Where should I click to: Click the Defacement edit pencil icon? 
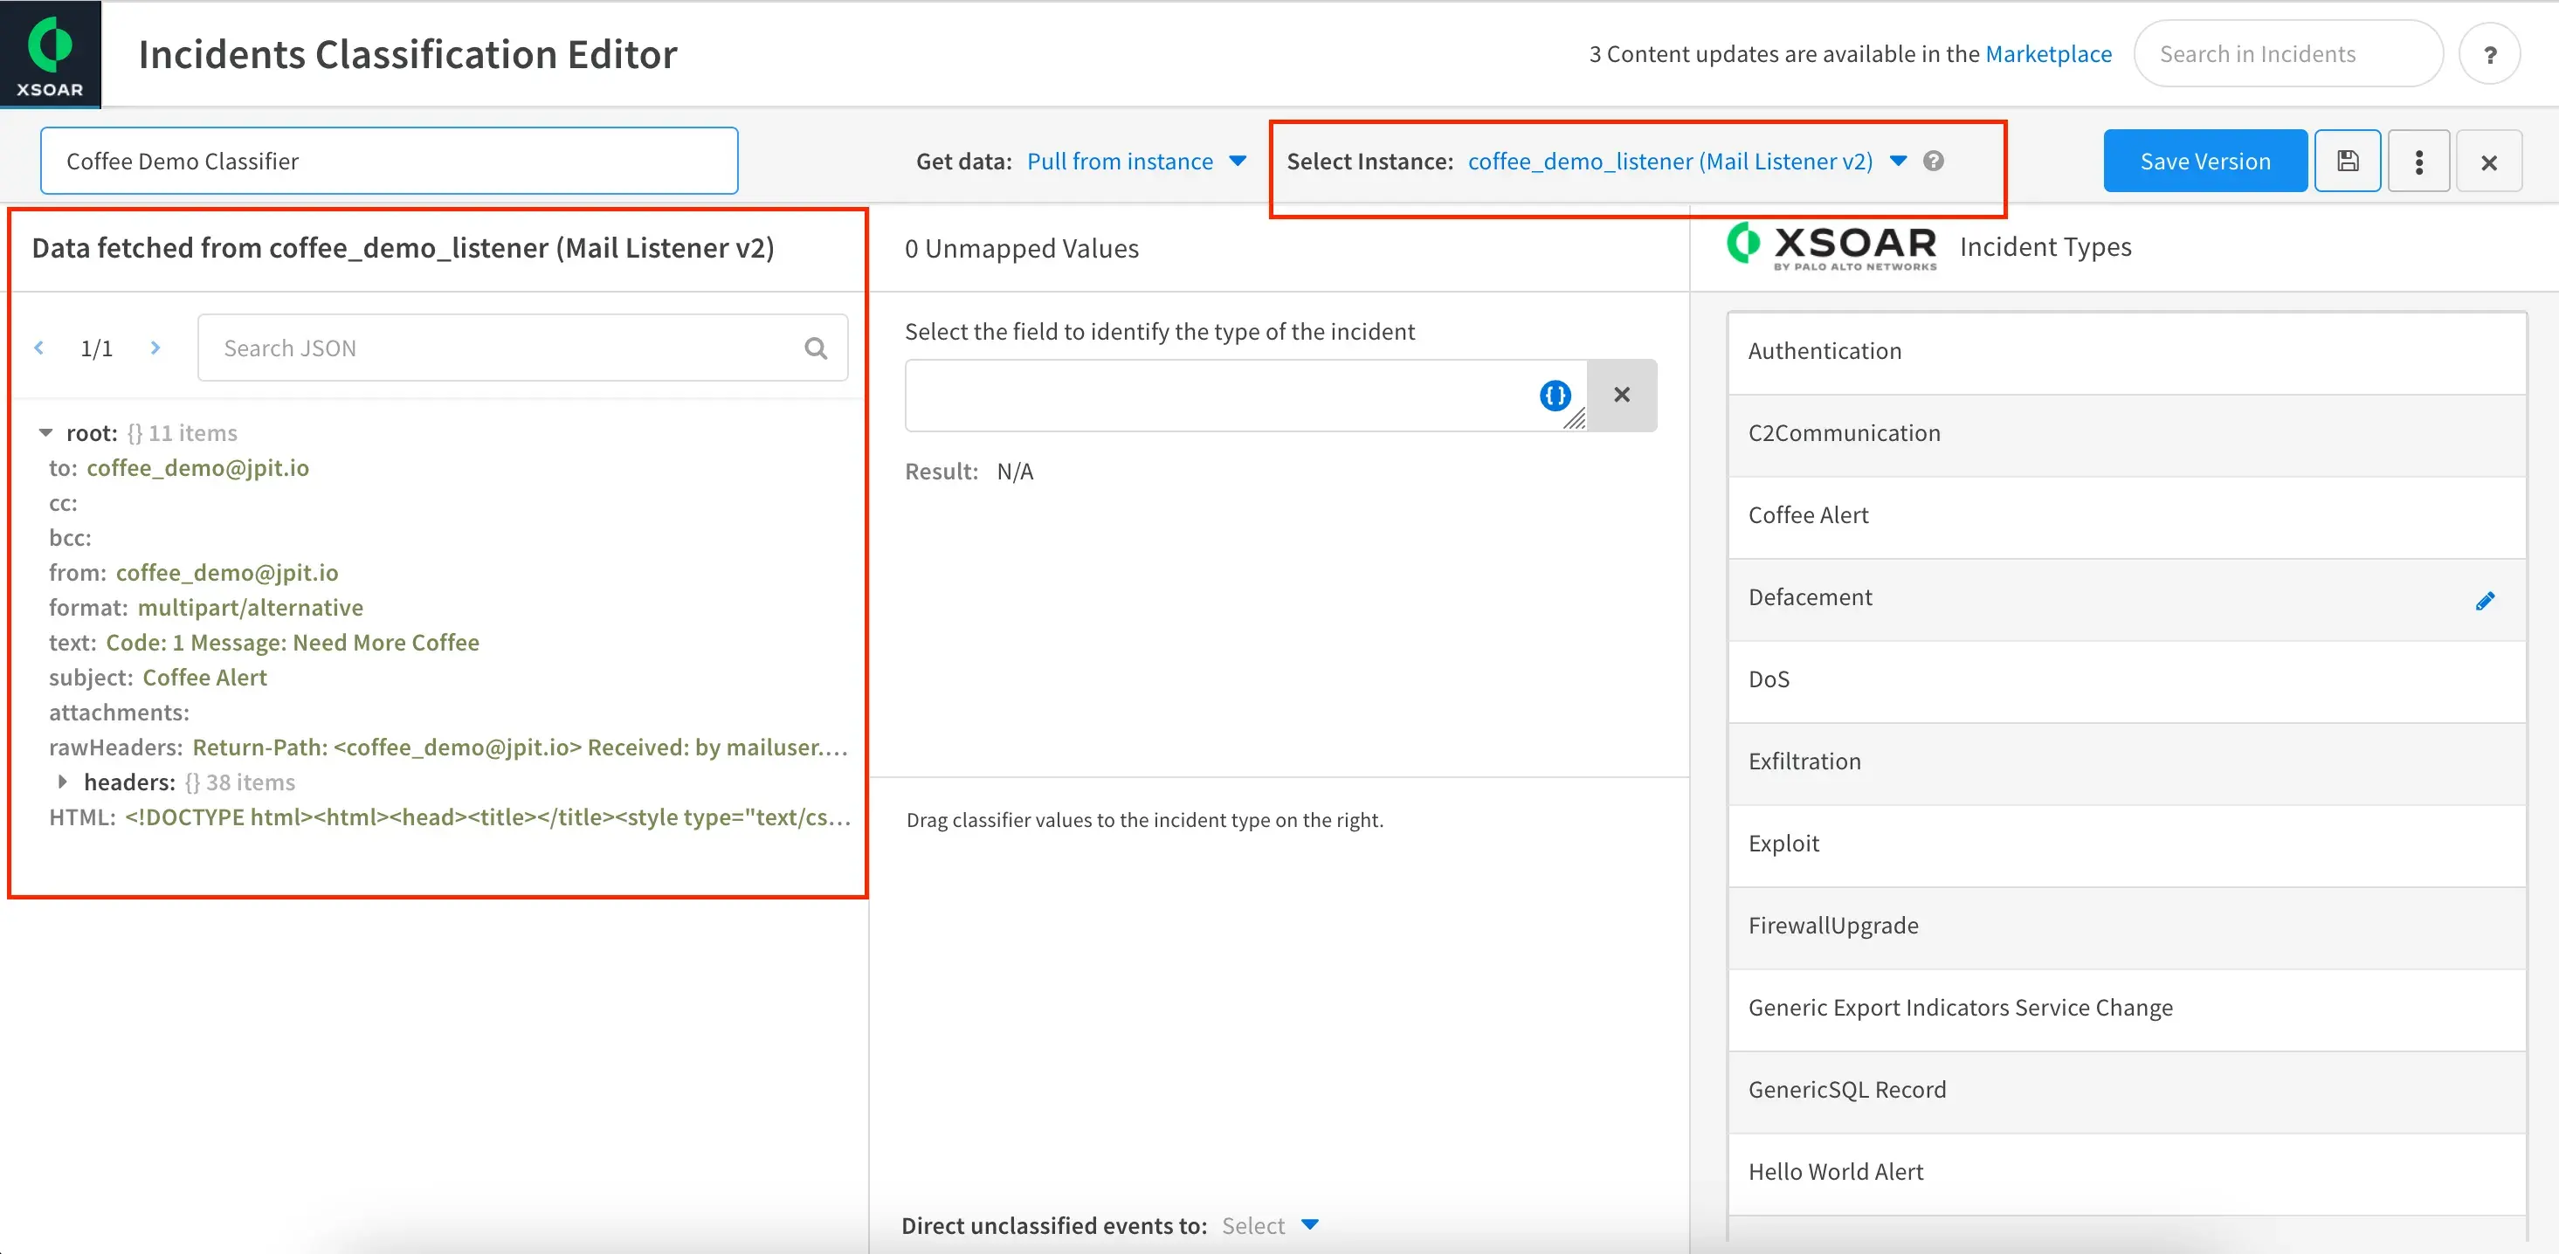[x=2486, y=601]
